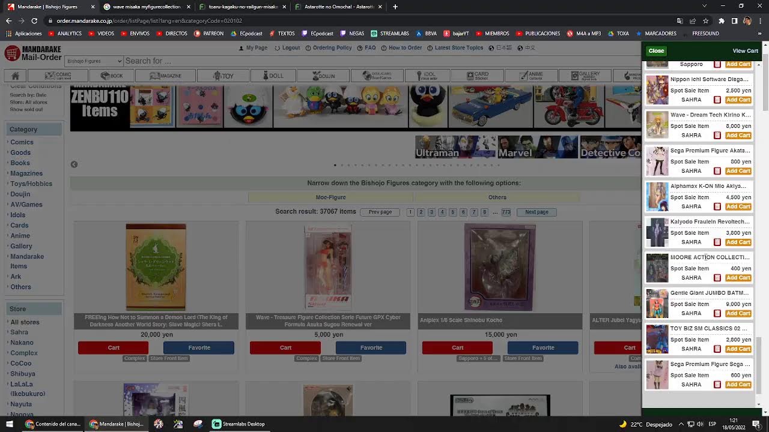The height and width of the screenshot is (432, 769).
Task: Open the Bishojo Figures category dropdown
Action: pos(94,61)
